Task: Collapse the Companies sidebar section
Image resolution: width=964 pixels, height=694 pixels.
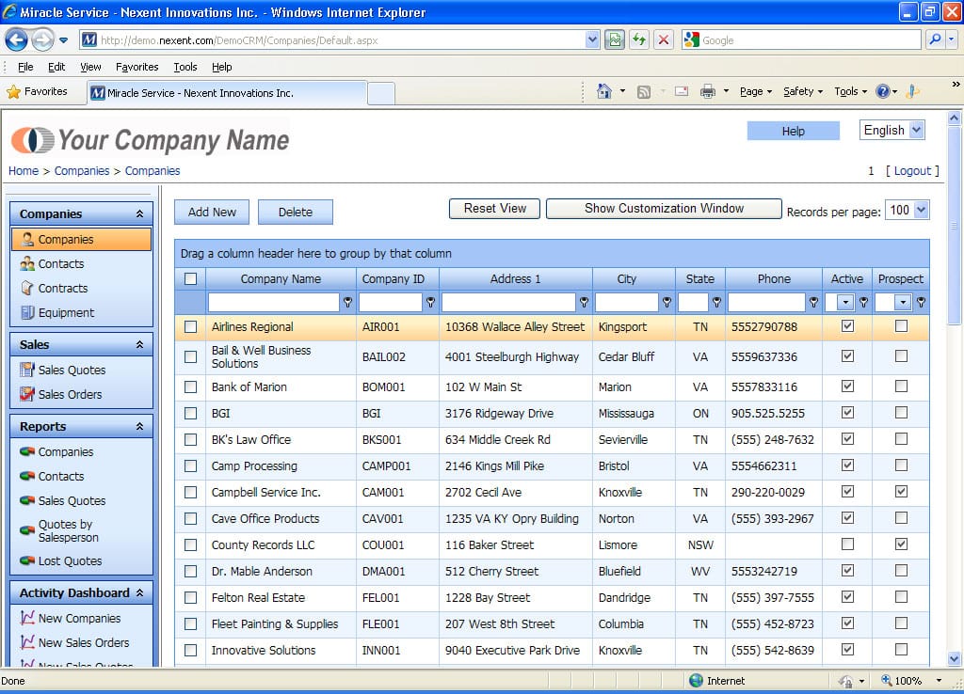Action: coord(139,213)
